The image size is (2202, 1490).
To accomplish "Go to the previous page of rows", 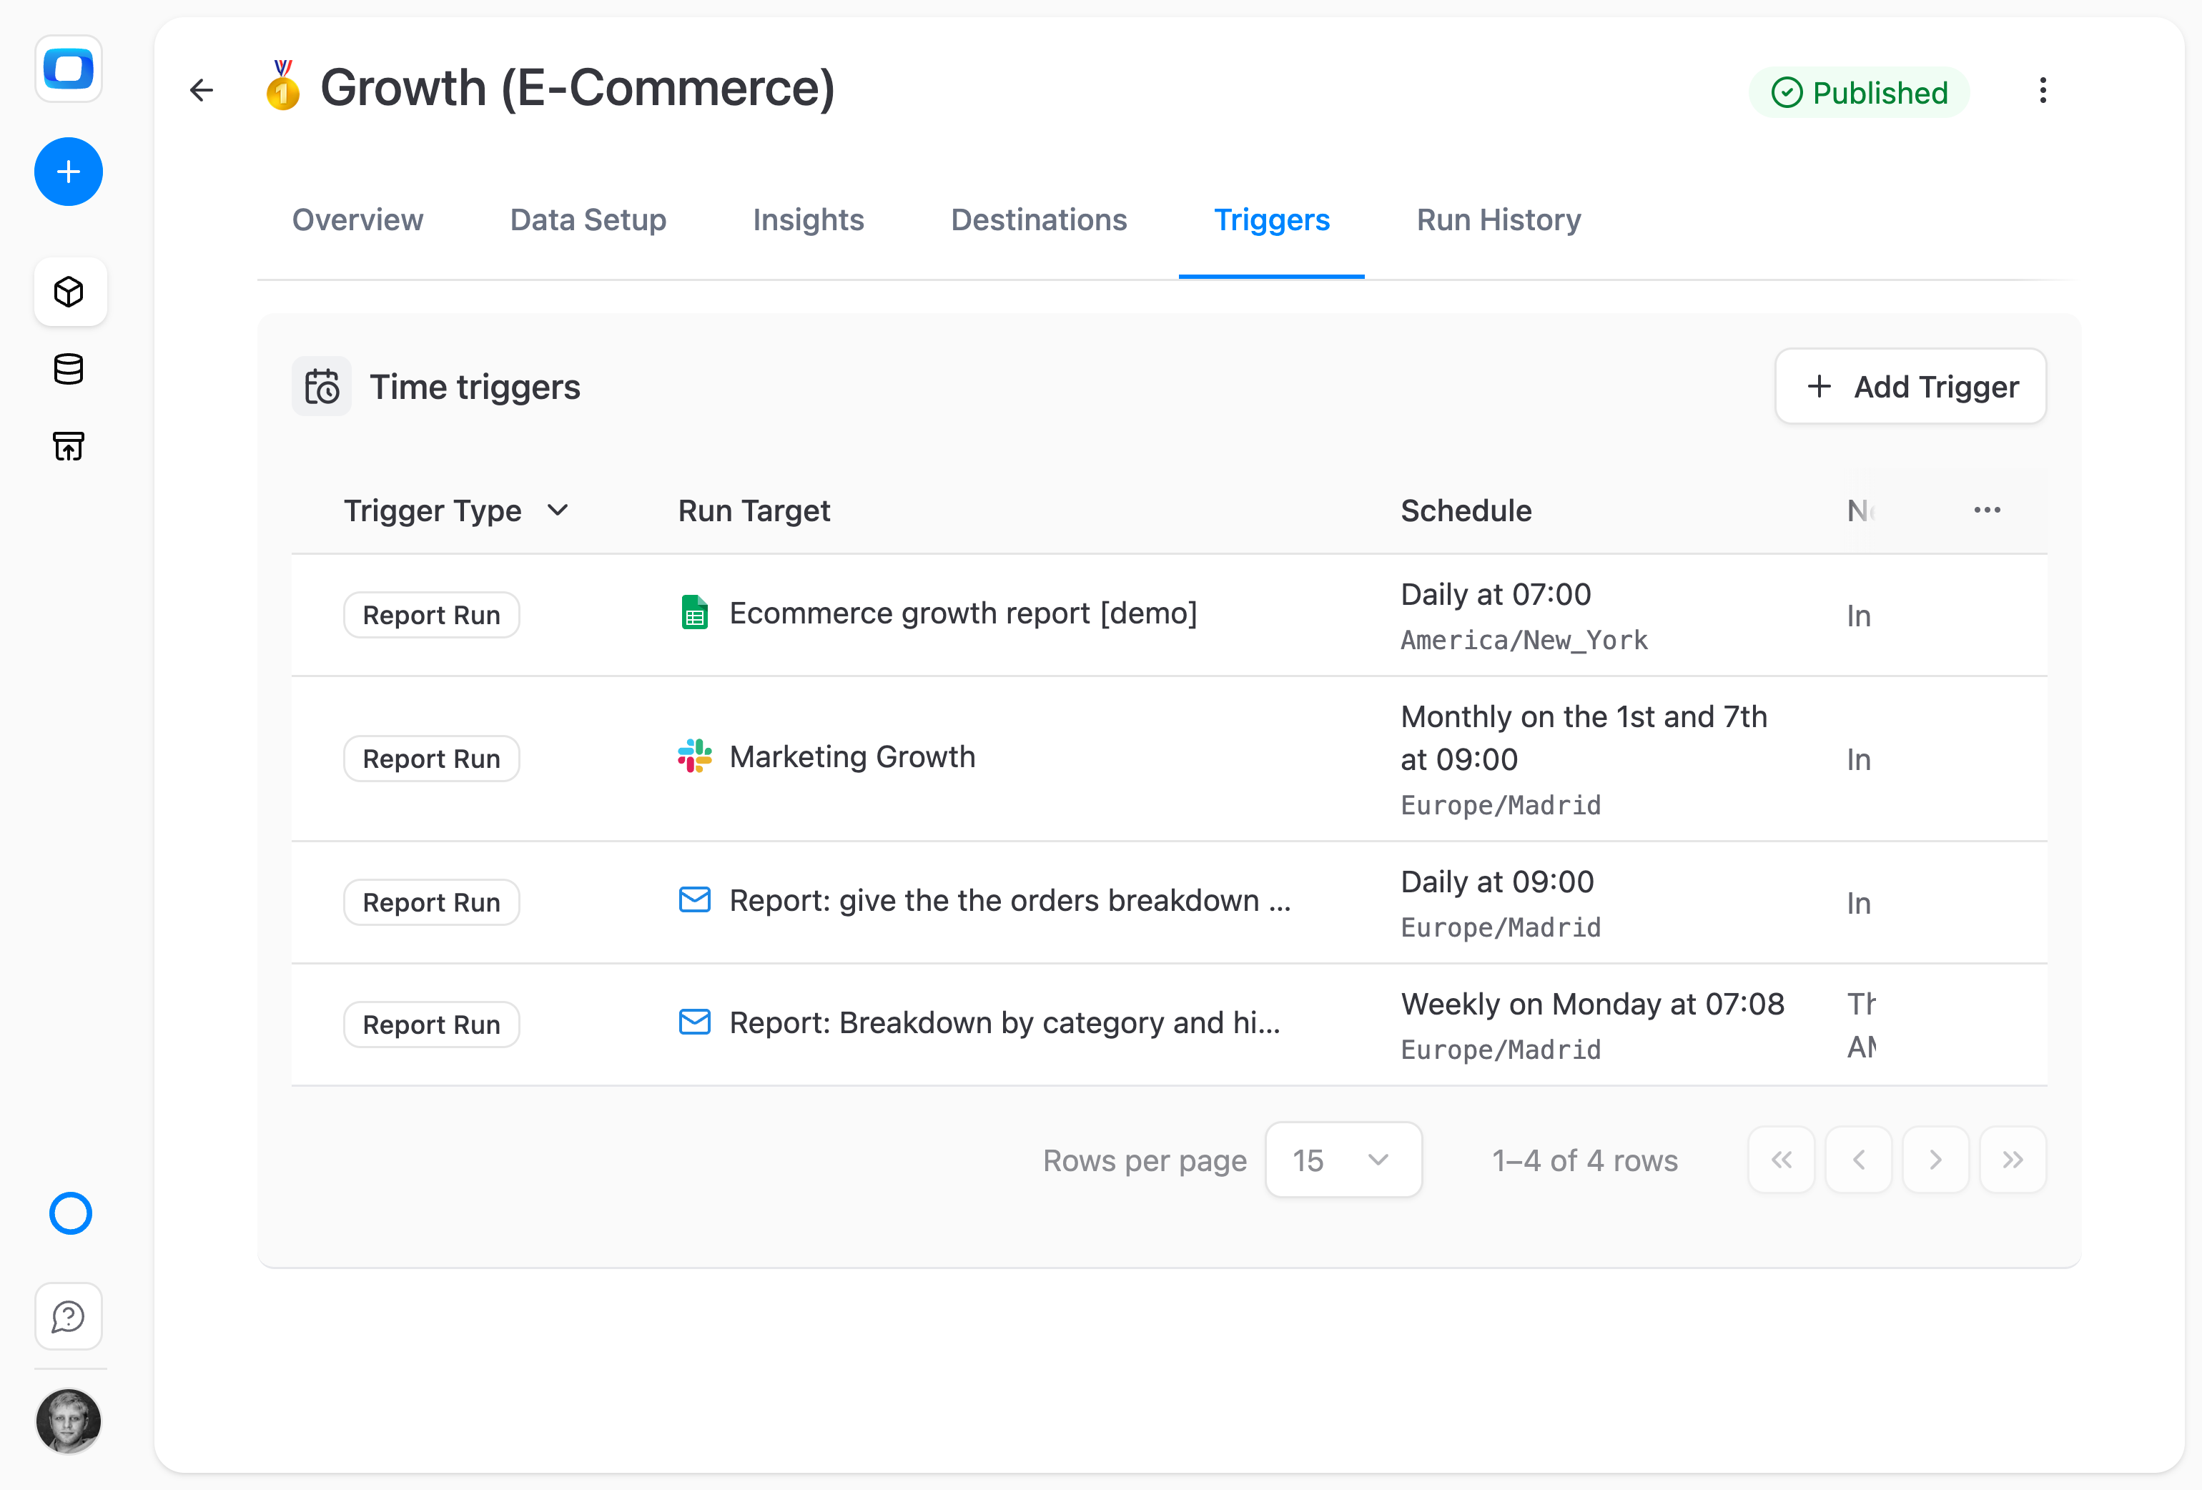I will [1858, 1159].
